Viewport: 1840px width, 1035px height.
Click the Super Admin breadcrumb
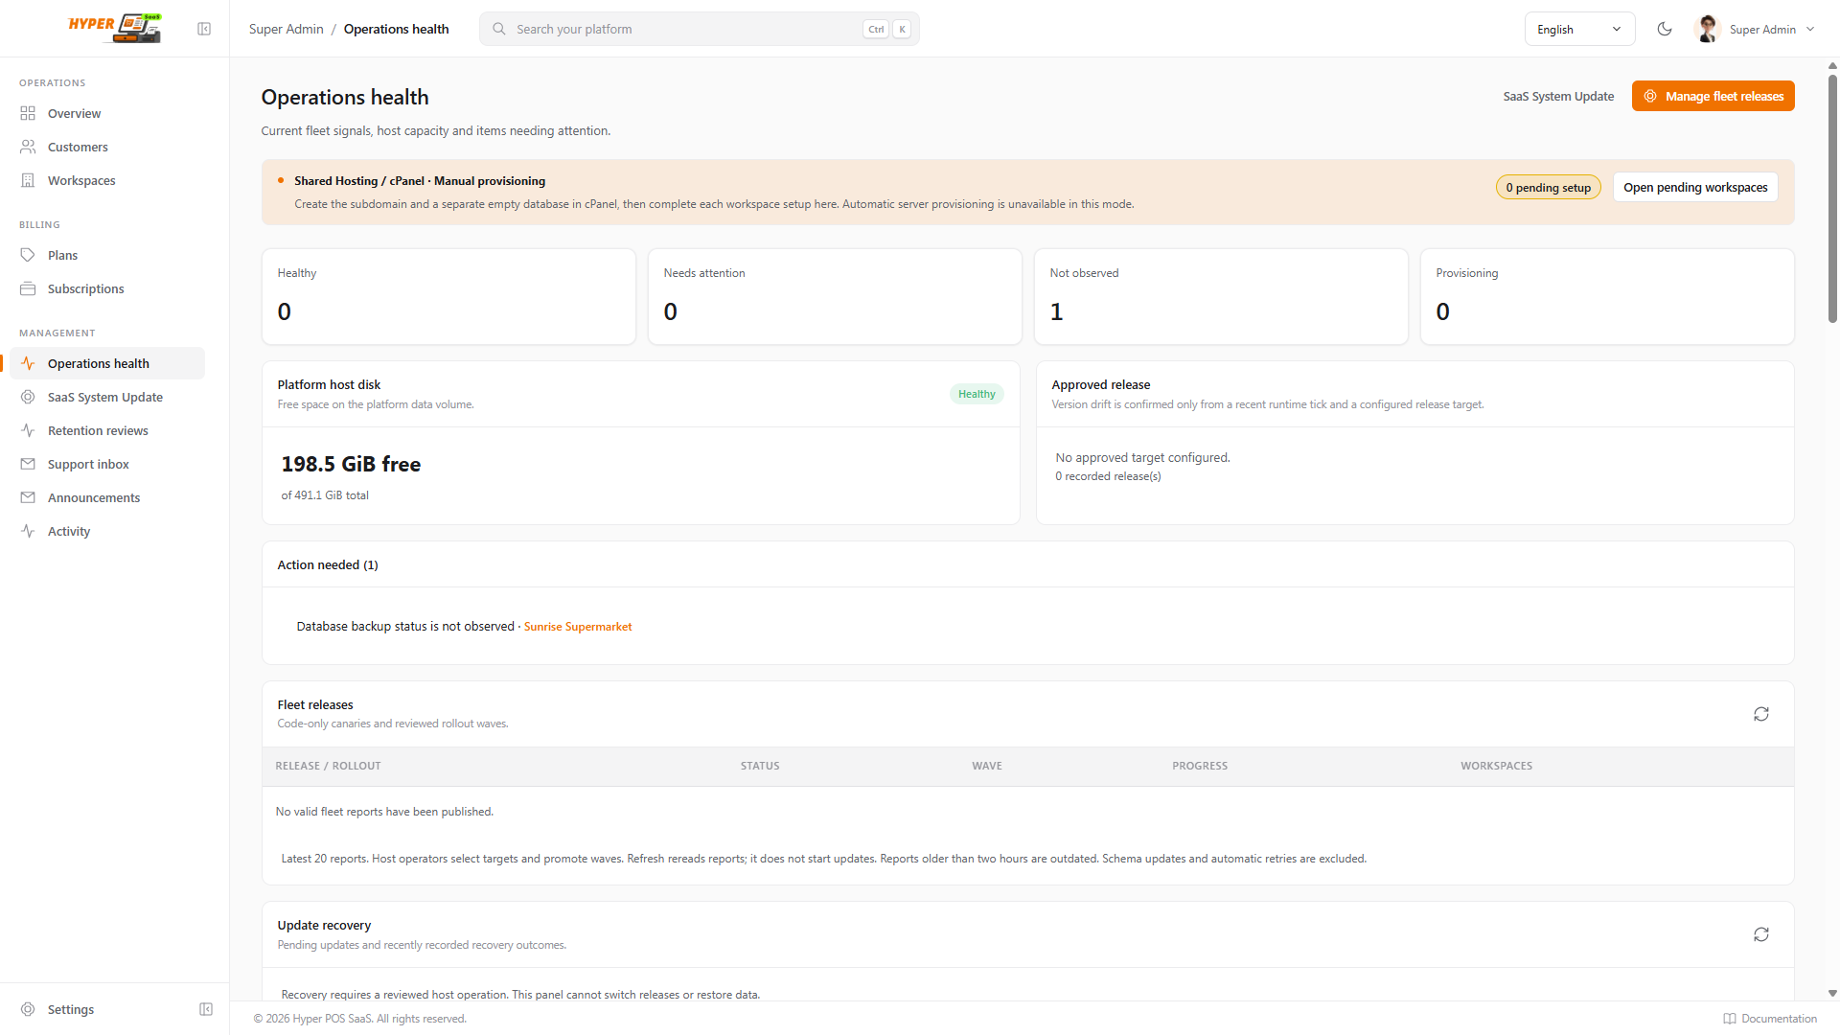(x=286, y=29)
